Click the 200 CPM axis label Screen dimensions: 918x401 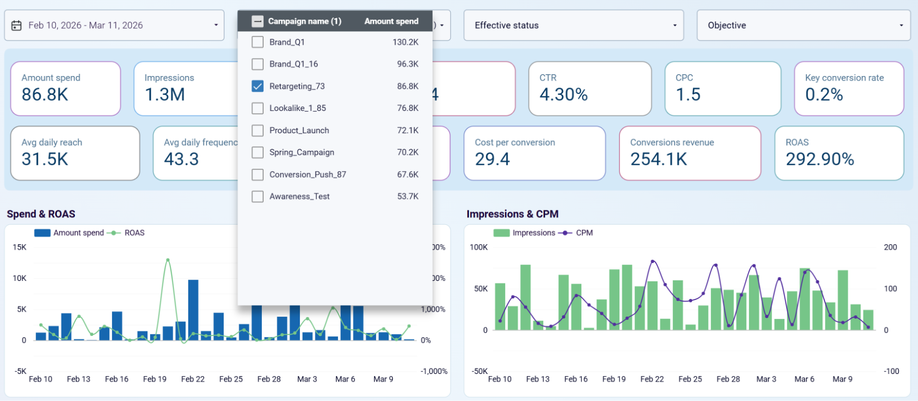[890, 247]
